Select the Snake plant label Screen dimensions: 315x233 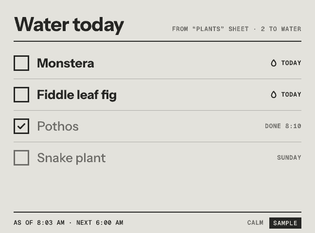[x=71, y=158]
